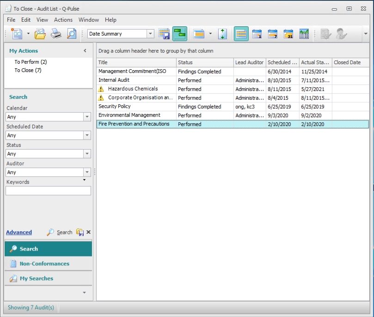Collapse the My Actions panel

(x=85, y=51)
